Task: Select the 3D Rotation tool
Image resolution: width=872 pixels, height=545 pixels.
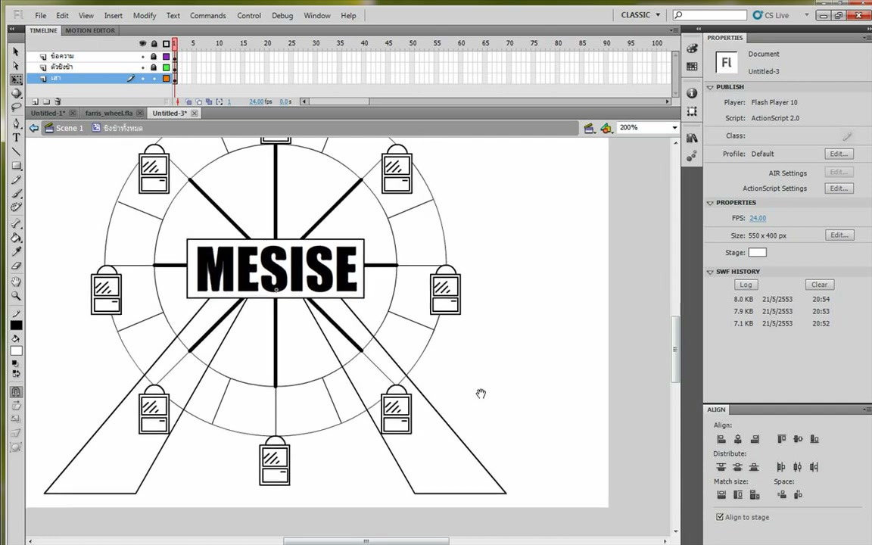Action: coord(16,93)
